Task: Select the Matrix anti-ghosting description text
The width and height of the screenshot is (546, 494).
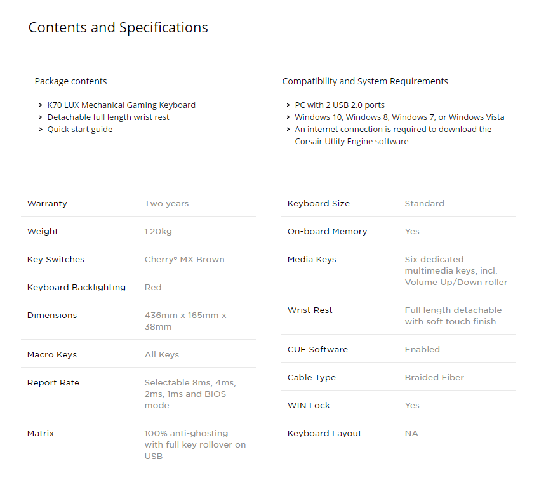Action: click(195, 445)
